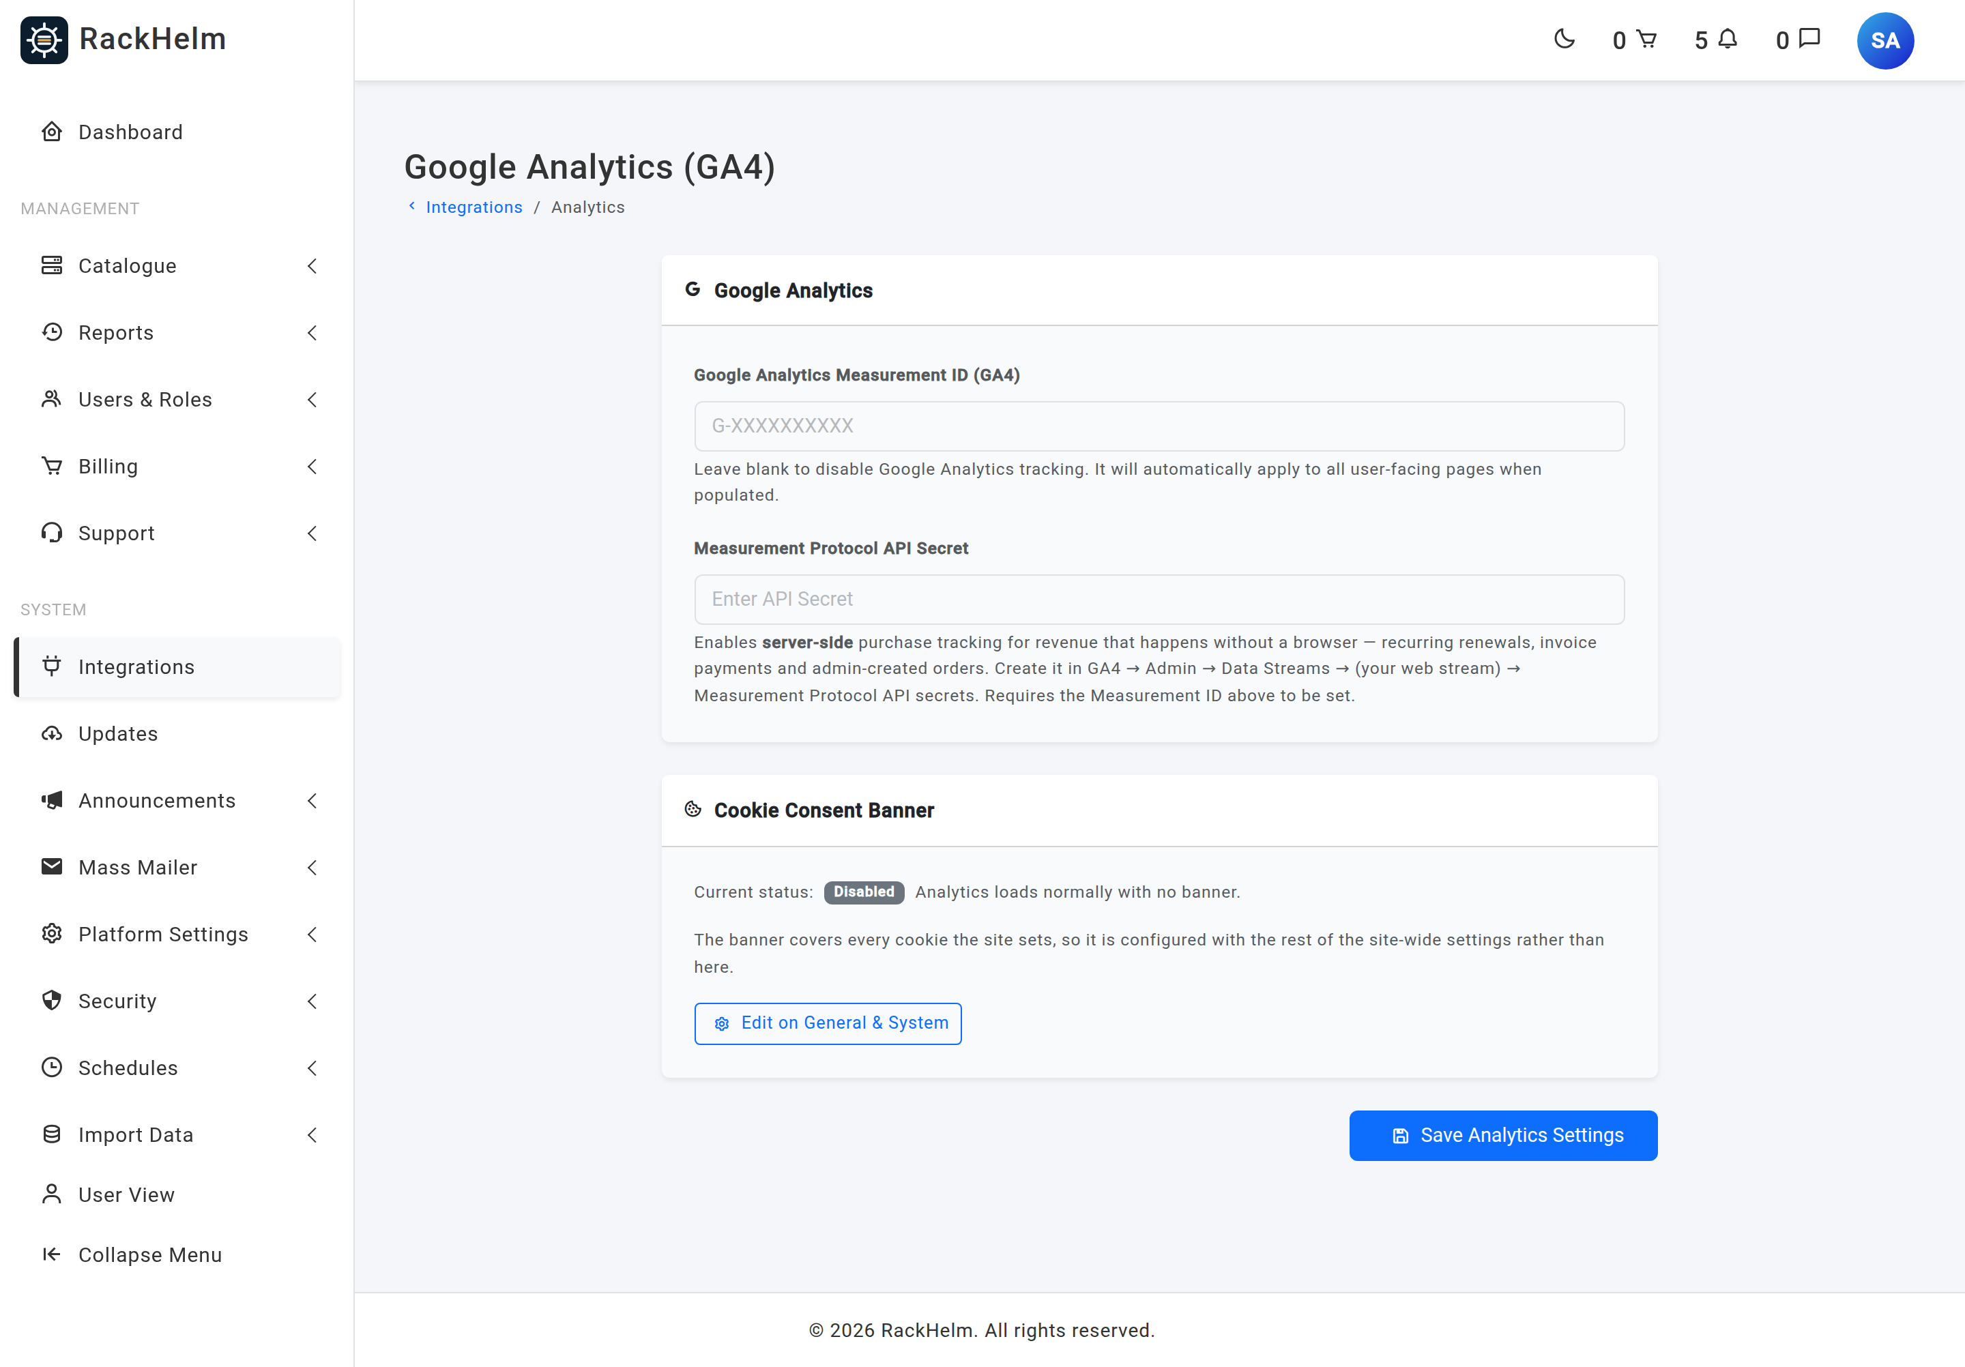Click the Mass Mailer envelope icon
The width and height of the screenshot is (1965, 1367).
[x=53, y=866]
